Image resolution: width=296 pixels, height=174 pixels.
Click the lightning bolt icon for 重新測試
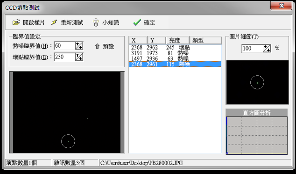tap(54, 22)
